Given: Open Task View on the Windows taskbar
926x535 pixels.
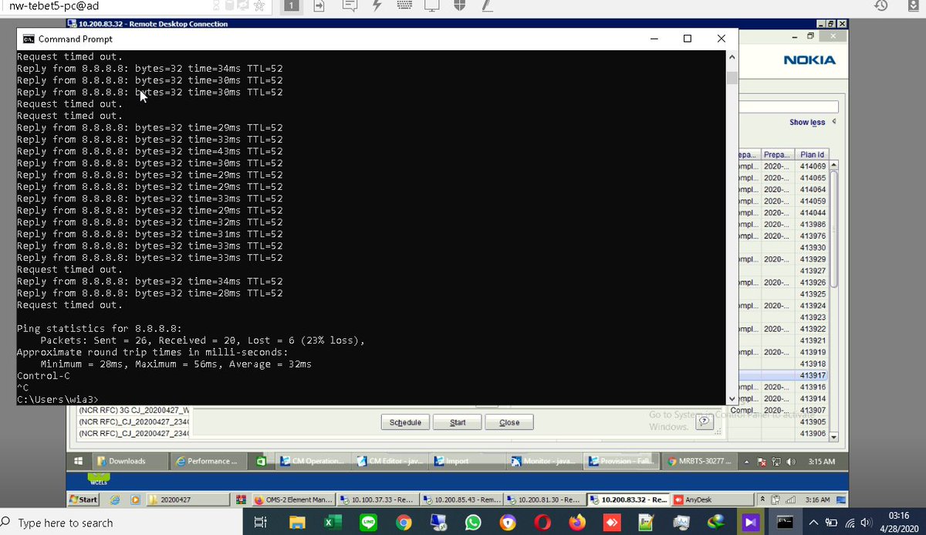Looking at the screenshot, I should tap(261, 523).
